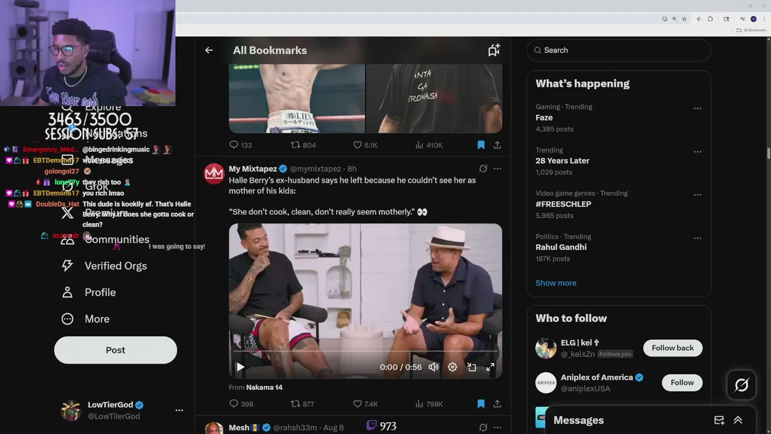Viewport: 771px width, 434px height.
Task: Open ELG | kel profile avatar
Action: (x=546, y=348)
